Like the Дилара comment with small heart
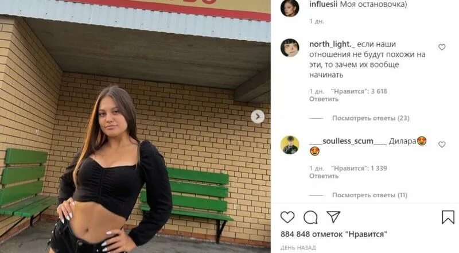Screen dimensions: 459x253 click(x=442, y=145)
